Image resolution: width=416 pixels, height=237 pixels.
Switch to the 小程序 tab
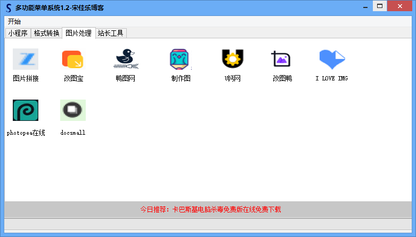point(18,33)
